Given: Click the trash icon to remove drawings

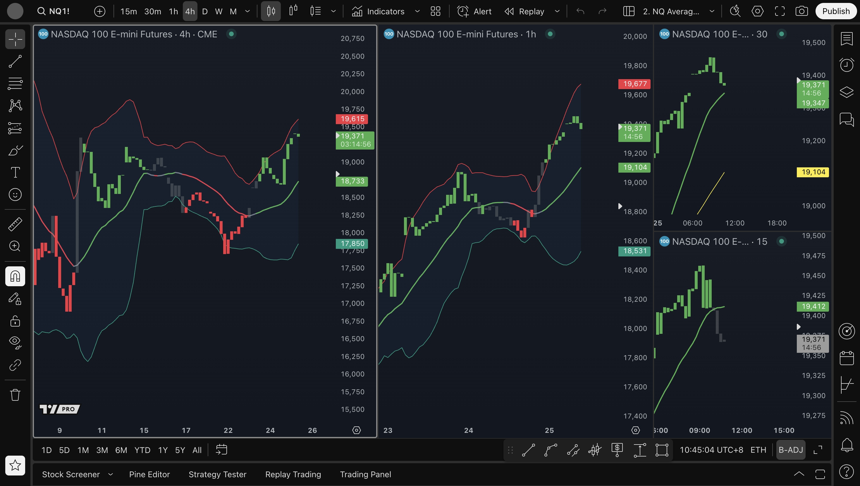Looking at the screenshot, I should [x=15, y=395].
